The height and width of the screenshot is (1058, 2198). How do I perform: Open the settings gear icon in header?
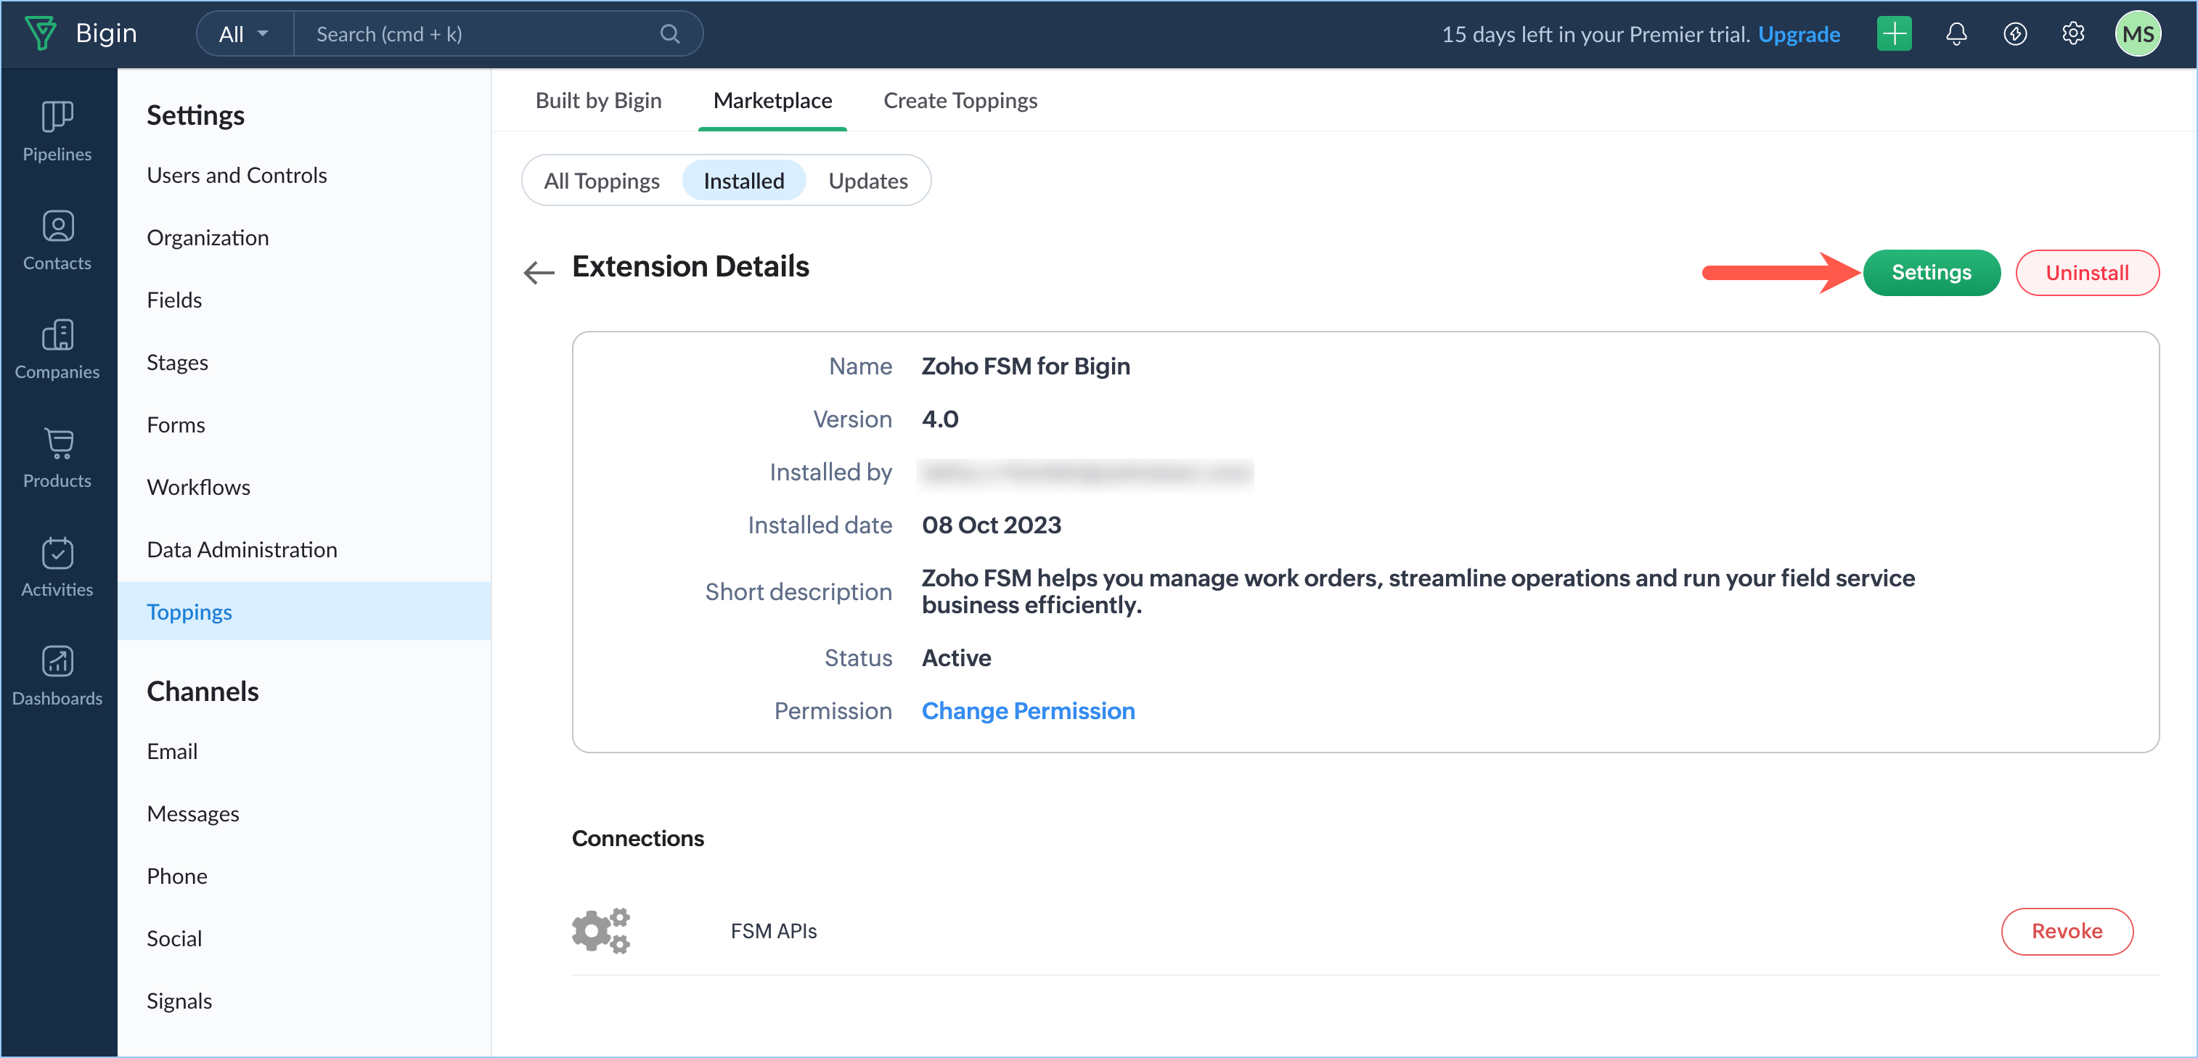(x=2072, y=34)
